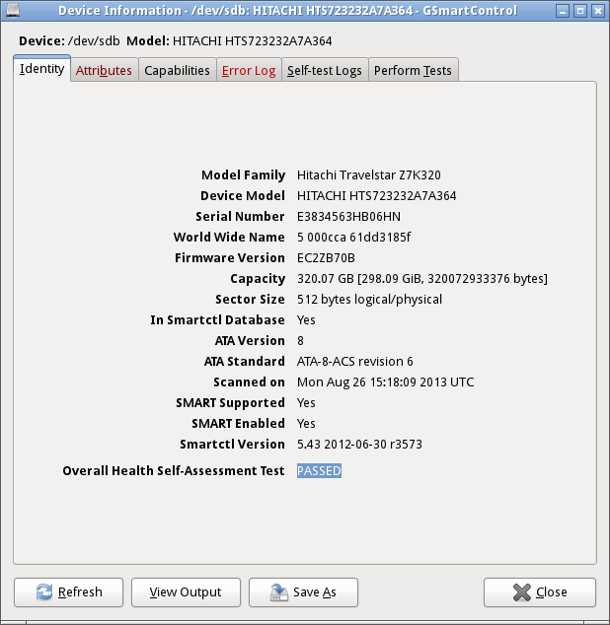
Task: Open the Attributes tab
Action: click(x=104, y=70)
